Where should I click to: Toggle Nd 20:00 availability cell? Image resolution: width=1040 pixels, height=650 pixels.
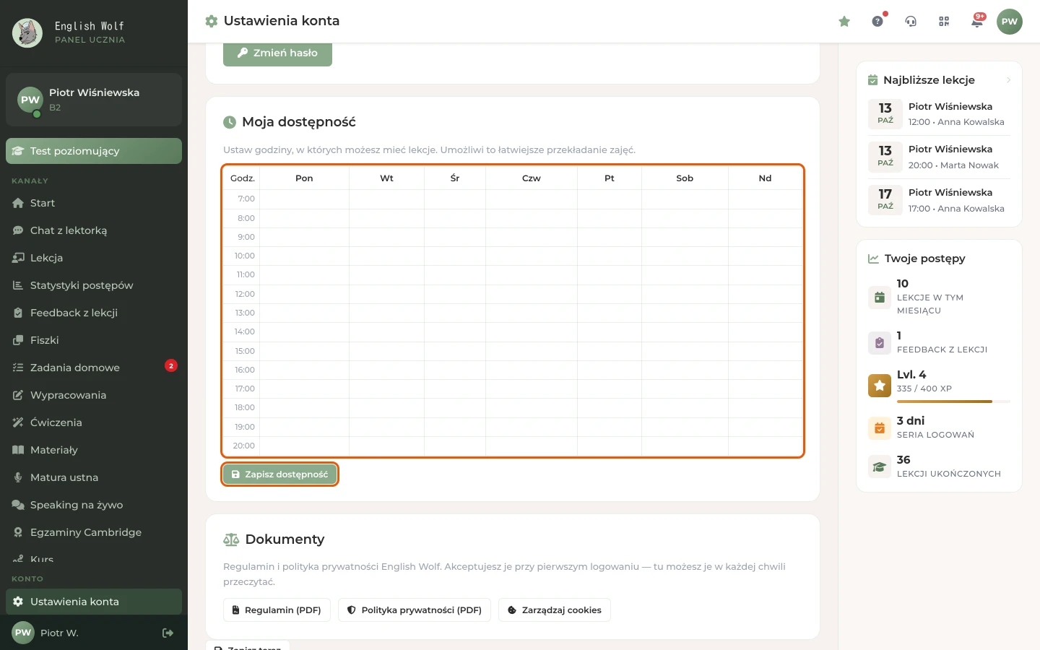(766, 446)
